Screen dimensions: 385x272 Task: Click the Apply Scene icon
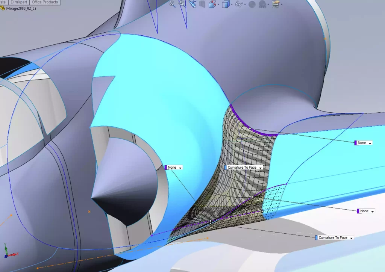tap(262, 5)
